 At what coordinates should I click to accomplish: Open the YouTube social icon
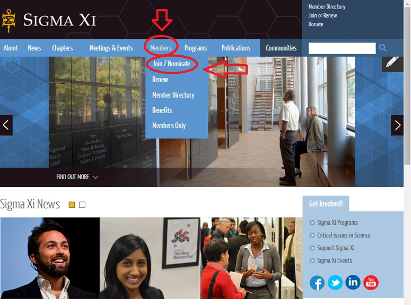[x=371, y=282]
